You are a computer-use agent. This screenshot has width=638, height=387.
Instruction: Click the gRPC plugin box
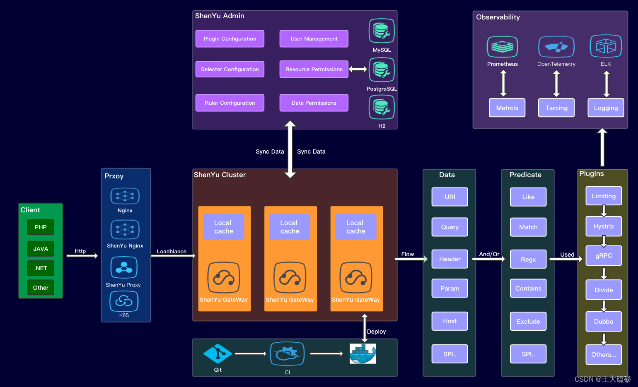point(604,255)
